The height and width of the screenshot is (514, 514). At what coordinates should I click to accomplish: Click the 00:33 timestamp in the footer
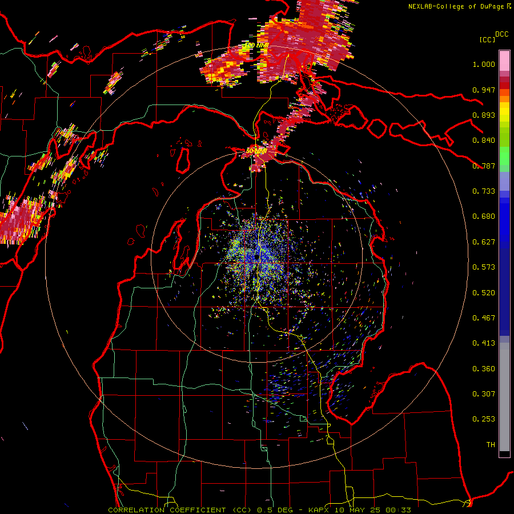point(399,510)
